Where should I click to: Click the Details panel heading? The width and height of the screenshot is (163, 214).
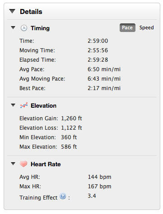(x=31, y=12)
